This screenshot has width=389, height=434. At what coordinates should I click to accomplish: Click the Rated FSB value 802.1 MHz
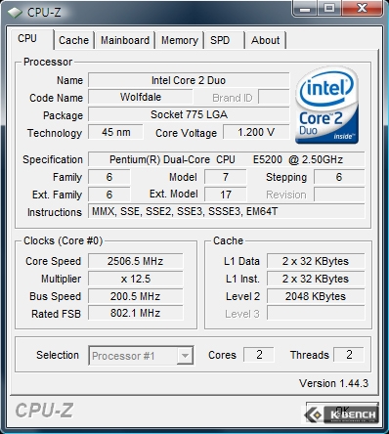click(x=136, y=314)
